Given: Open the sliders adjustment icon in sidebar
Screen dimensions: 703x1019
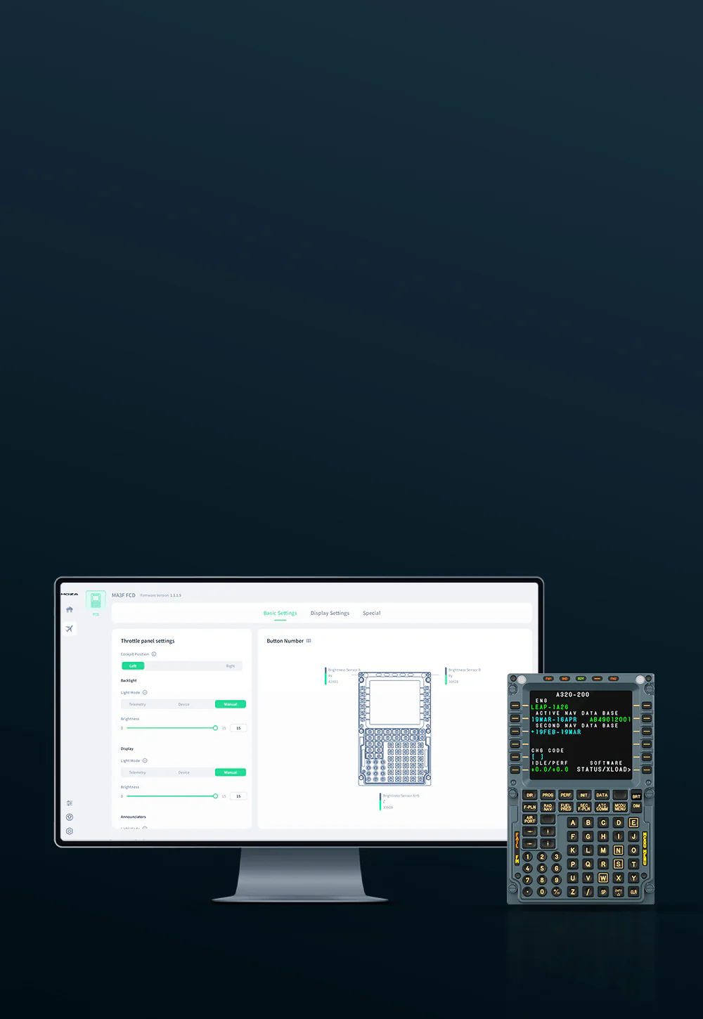Looking at the screenshot, I should pyautogui.click(x=70, y=803).
